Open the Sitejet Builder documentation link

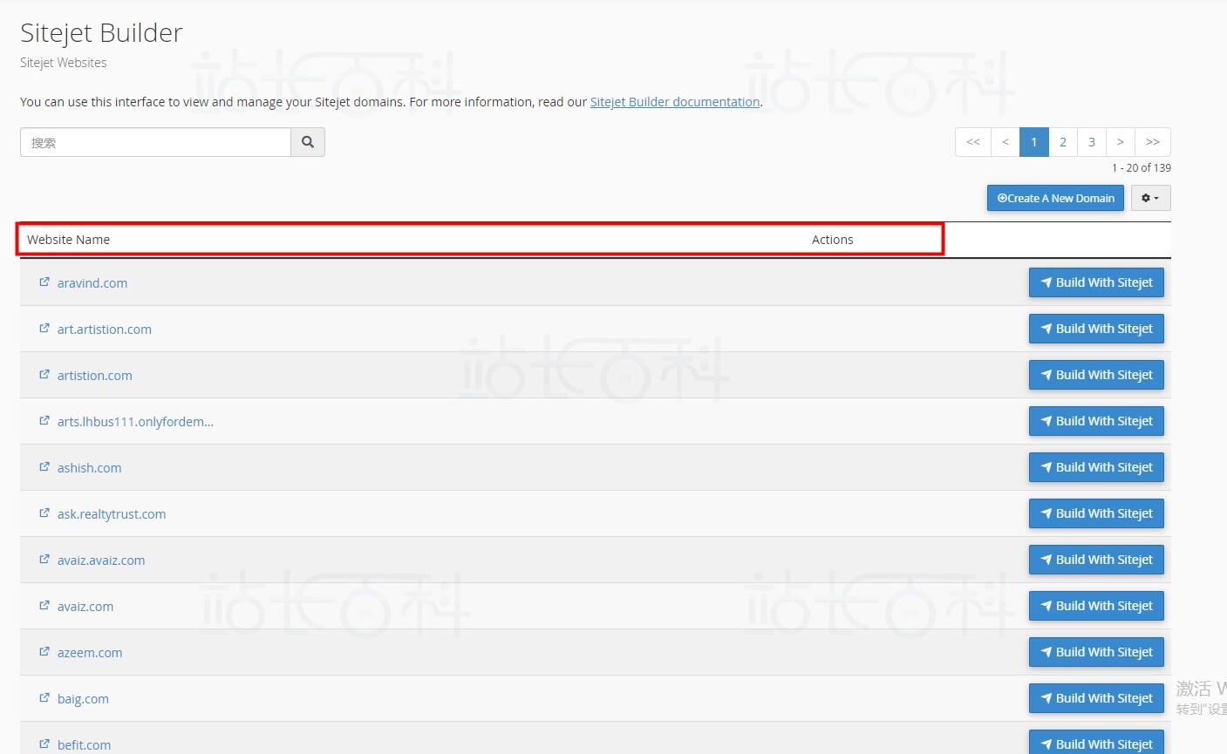tap(674, 102)
